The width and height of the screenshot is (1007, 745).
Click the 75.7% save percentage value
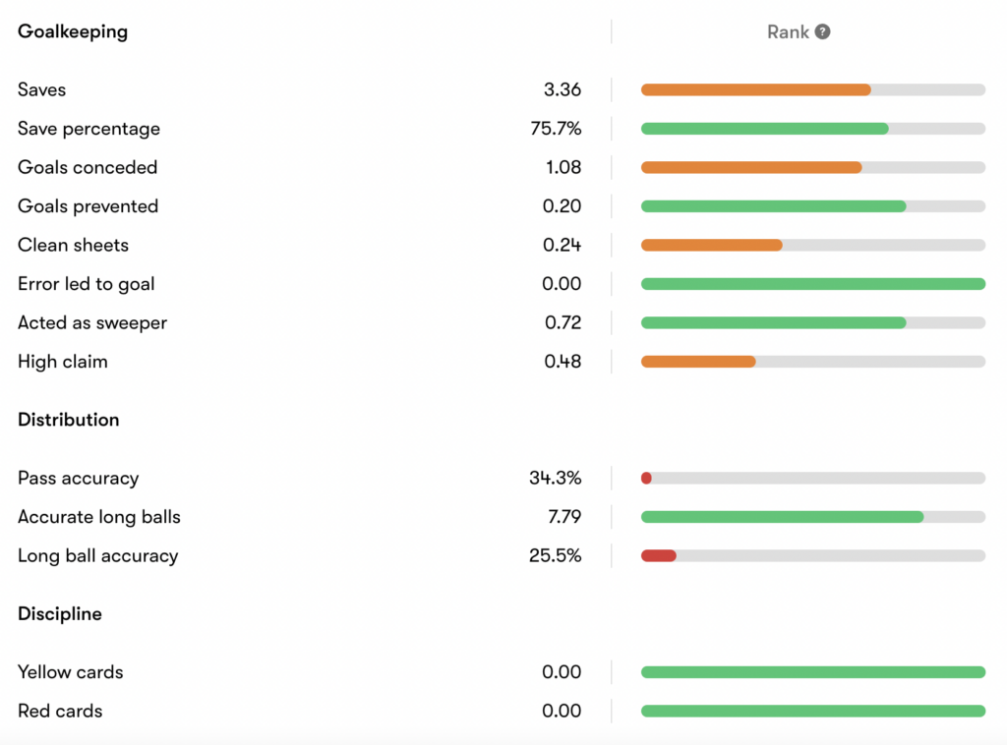click(556, 129)
